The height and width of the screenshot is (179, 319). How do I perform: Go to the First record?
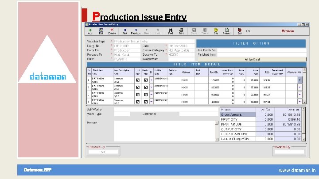coord(124,31)
